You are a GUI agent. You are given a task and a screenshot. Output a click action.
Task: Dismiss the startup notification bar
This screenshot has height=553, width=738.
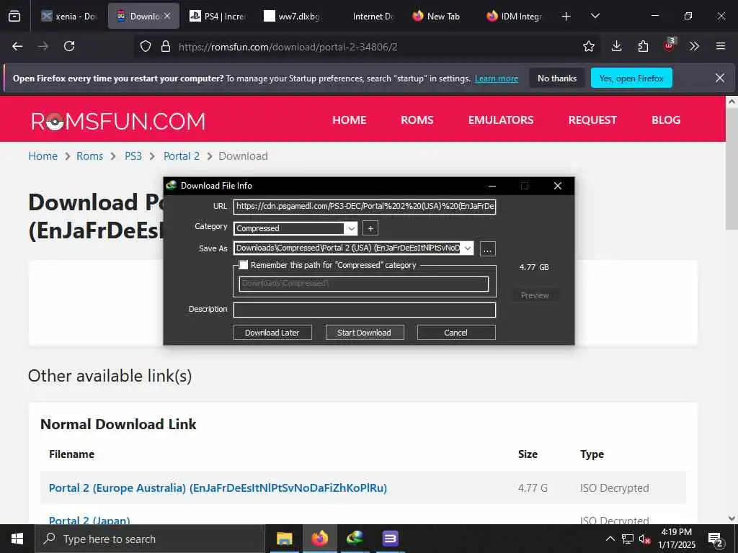click(x=720, y=78)
